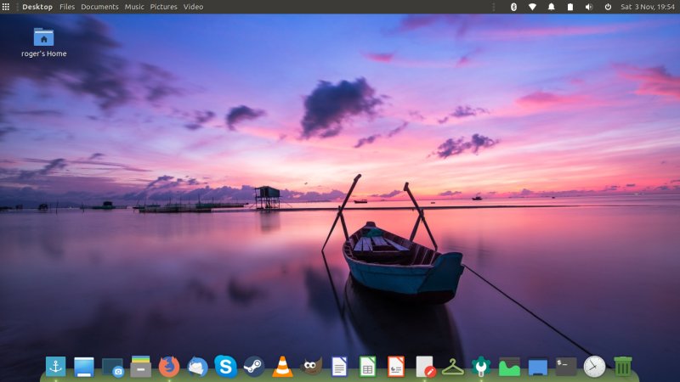Open the clock app in dock
This screenshot has height=382, width=680.
(594, 367)
